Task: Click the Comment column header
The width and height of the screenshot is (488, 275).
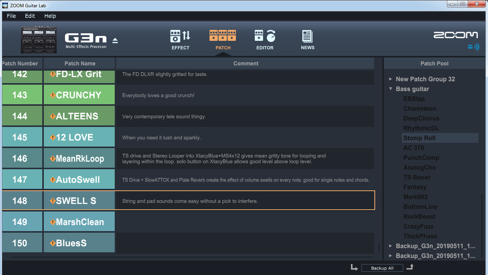Action: click(x=245, y=63)
